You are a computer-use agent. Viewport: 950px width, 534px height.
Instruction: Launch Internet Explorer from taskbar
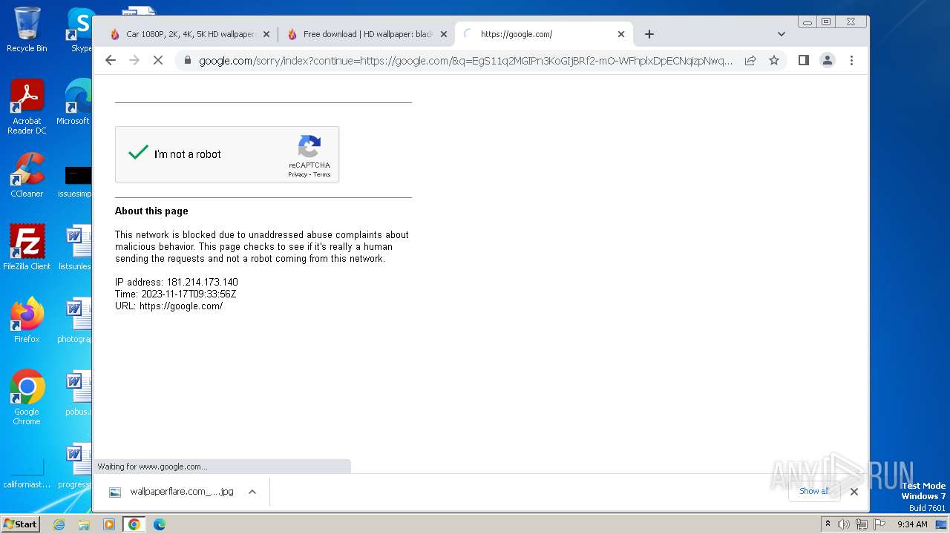(59, 524)
